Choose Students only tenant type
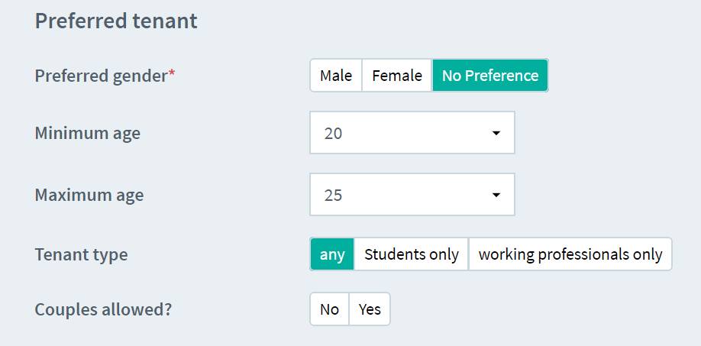701x346 pixels. 412,254
